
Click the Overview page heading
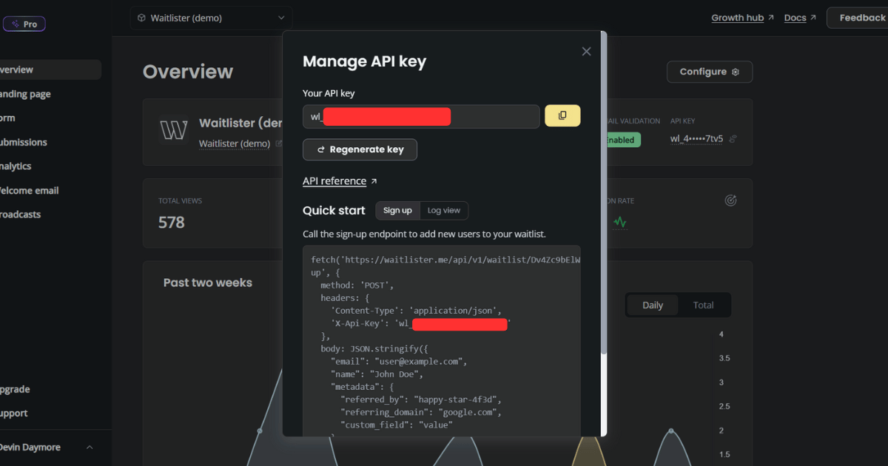tap(188, 72)
